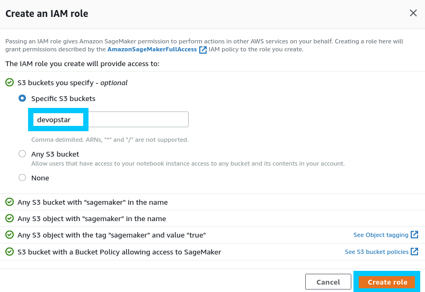Click the Comma delimited help text
The width and height of the screenshot is (425, 292).
pos(110,140)
